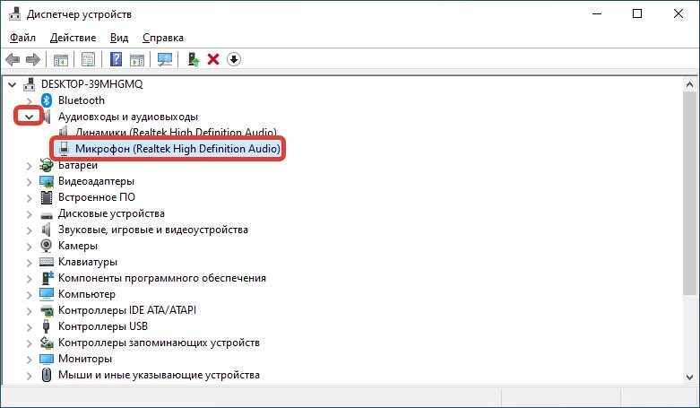Viewport: 700px width, 408px height.
Task: Select the Аудиовходы и аудиовыходы label
Action: (x=127, y=117)
